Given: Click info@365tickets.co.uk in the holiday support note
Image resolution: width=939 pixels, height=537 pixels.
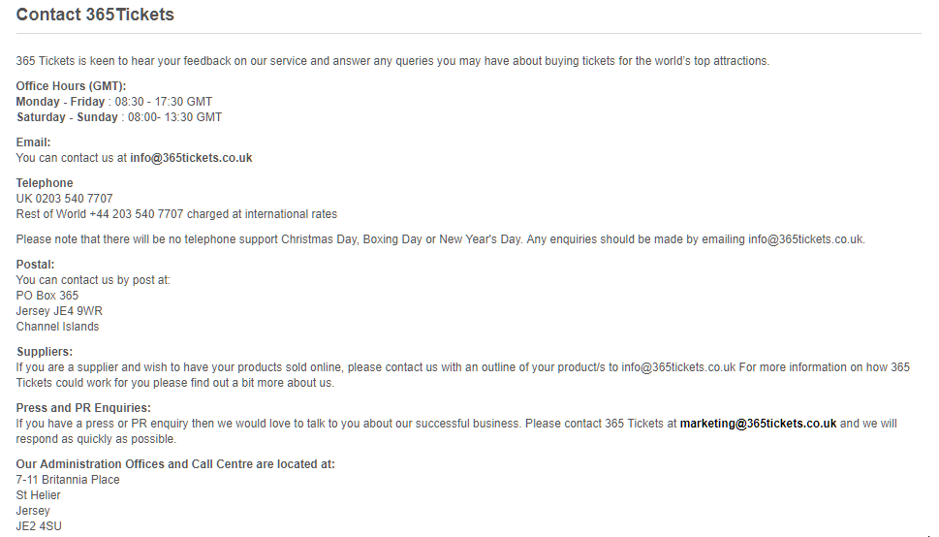Looking at the screenshot, I should [805, 239].
